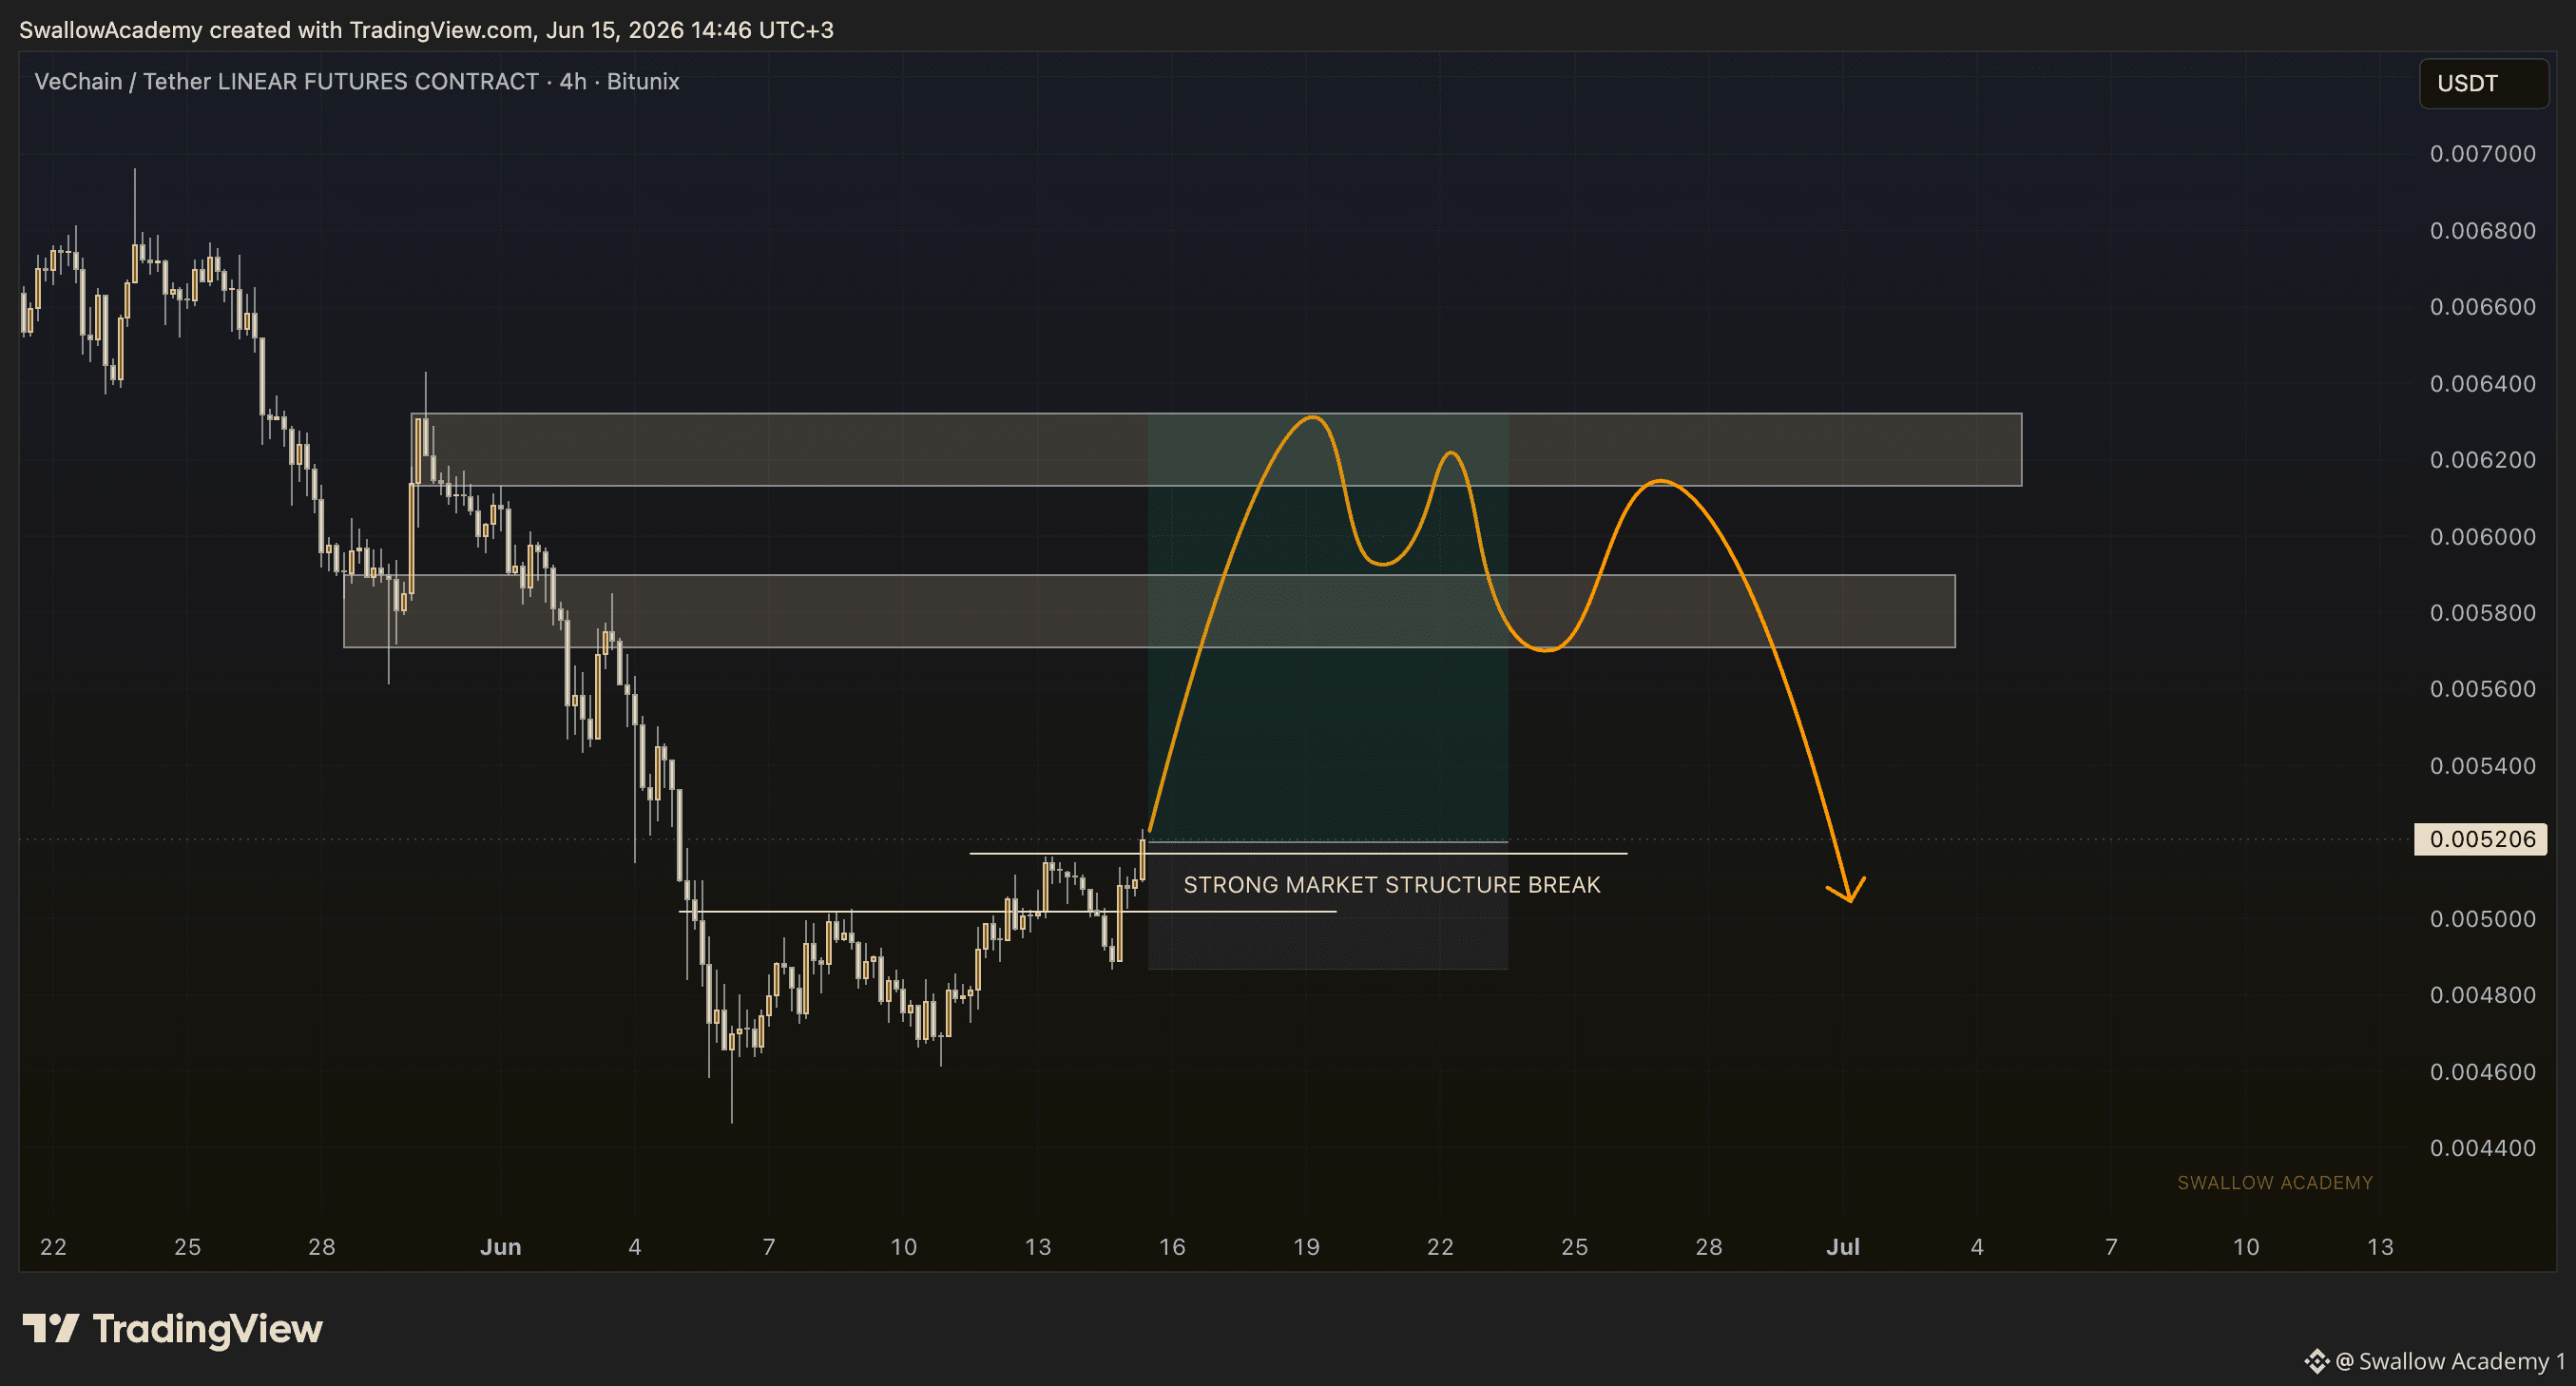This screenshot has height=1386, width=2576.
Task: Click "Bitunix" exchange name in the title
Action: pos(643,81)
